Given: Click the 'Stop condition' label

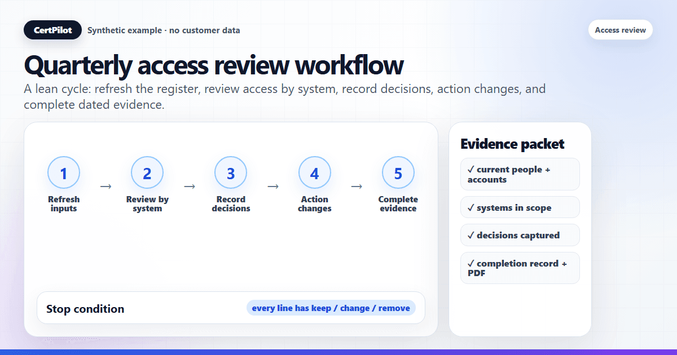Looking at the screenshot, I should 85,309.
